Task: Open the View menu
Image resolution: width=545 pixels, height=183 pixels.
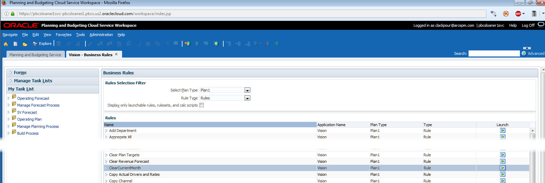Action: pos(47,35)
